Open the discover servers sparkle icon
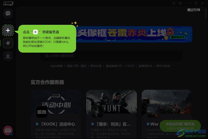Screen dimensions: 208x139 pyautogui.click(x=8, y=43)
